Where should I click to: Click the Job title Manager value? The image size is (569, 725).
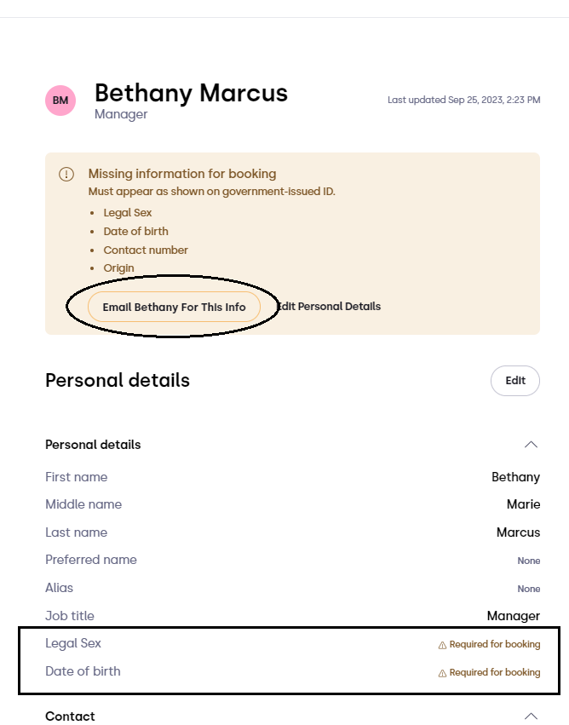pyautogui.click(x=514, y=616)
